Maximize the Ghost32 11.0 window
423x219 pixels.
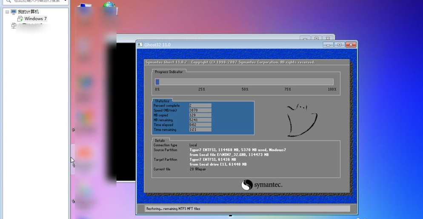point(339,45)
